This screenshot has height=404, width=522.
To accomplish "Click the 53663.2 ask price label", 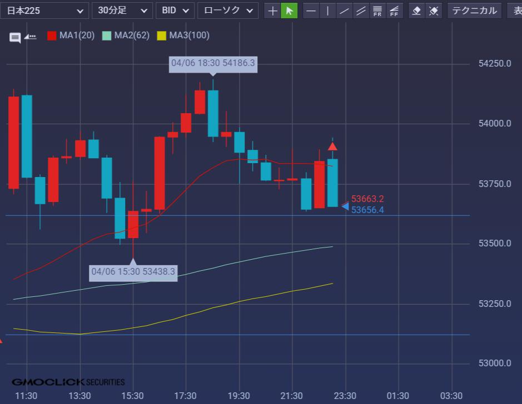I will coord(367,199).
